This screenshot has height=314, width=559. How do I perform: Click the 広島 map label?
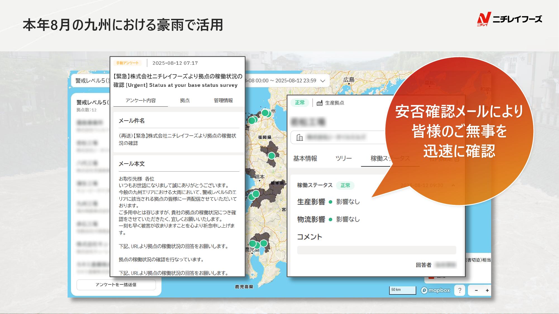click(349, 80)
